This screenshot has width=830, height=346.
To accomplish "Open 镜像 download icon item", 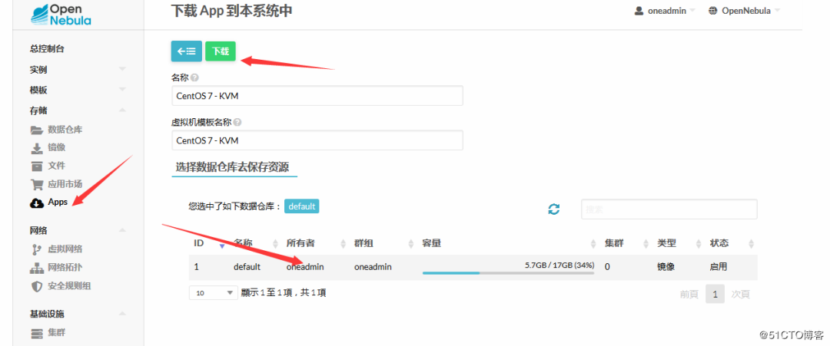I will click(37, 148).
